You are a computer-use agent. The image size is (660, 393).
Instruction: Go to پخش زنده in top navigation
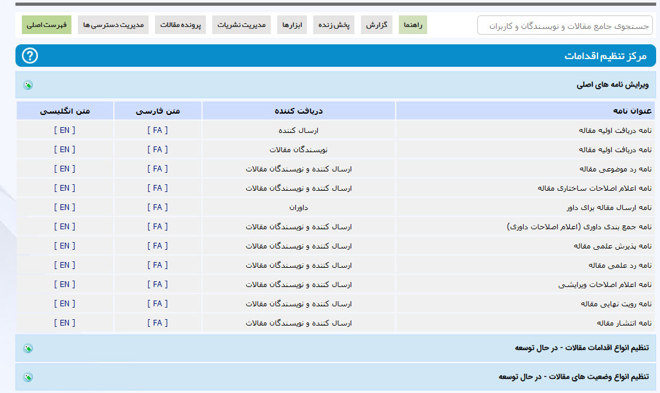pyautogui.click(x=335, y=25)
